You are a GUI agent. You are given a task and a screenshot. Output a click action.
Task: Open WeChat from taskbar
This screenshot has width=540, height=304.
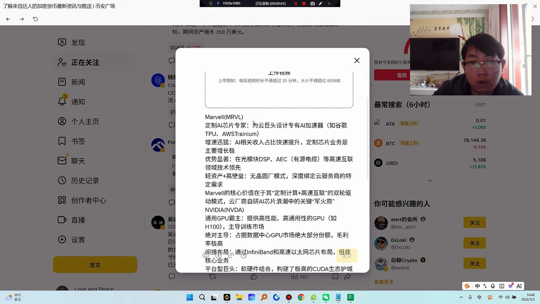tap(326, 297)
